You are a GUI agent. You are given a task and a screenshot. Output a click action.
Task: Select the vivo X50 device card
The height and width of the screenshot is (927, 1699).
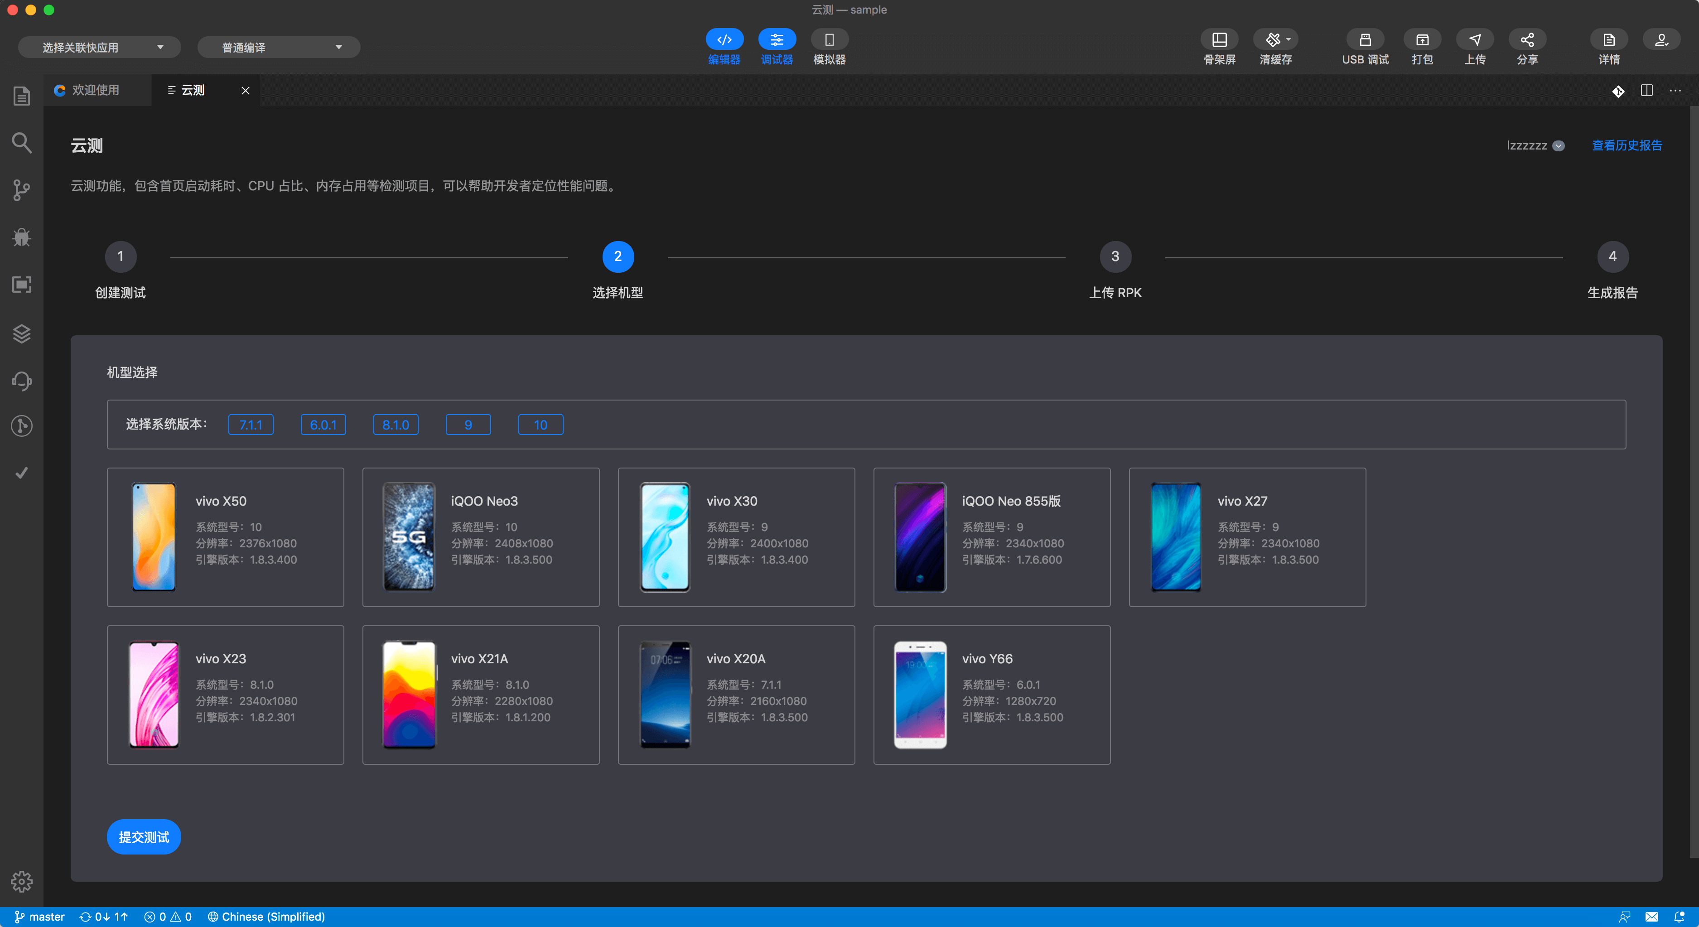tap(225, 537)
